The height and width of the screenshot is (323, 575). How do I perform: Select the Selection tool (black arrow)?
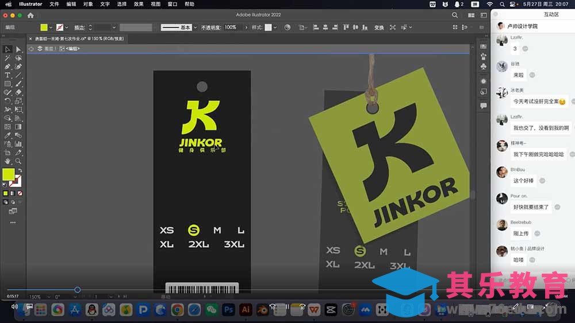pos(7,49)
